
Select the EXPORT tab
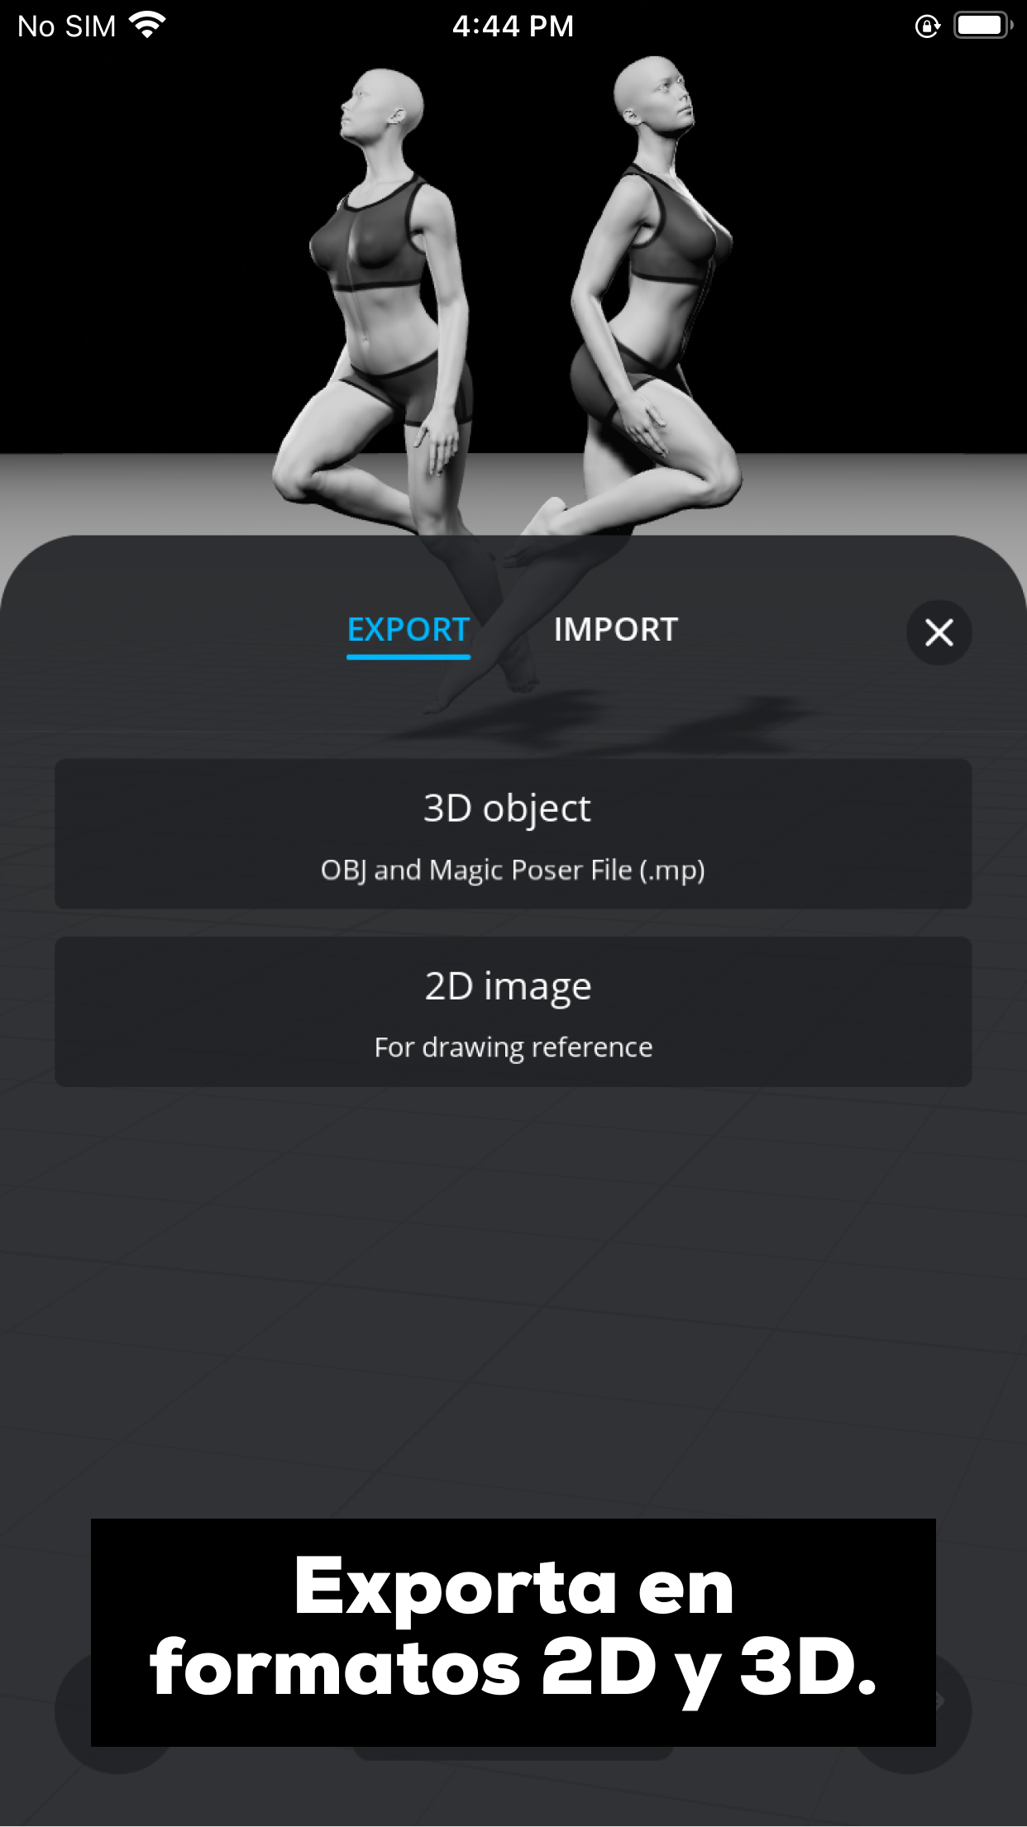pos(408,630)
